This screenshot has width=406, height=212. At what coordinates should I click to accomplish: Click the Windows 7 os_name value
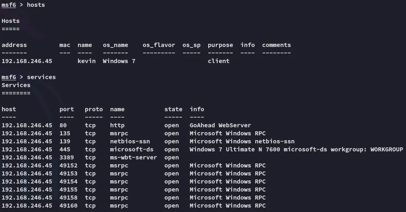119,61
